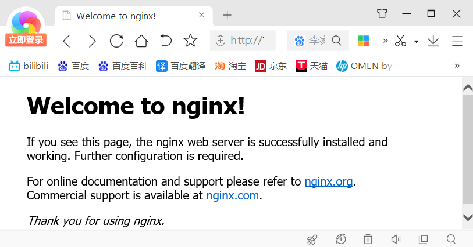Click the window split icon in status bar
Screen dimensions: 473x247
pos(423,239)
